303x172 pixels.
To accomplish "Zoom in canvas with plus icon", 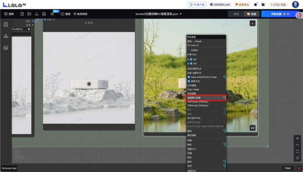I will coord(297,138).
